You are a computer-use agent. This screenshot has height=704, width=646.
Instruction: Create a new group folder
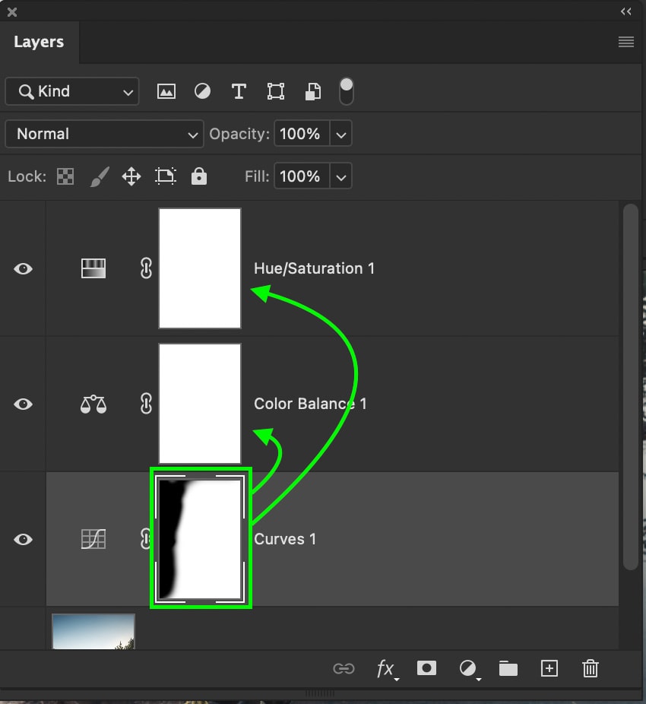508,668
